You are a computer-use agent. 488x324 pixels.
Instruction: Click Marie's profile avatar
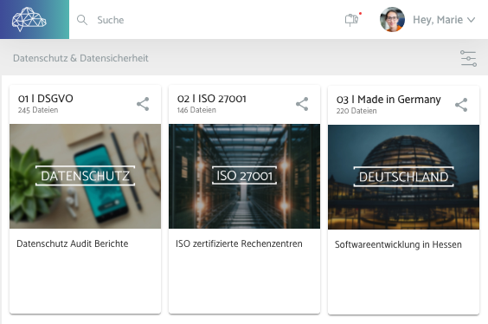(x=392, y=20)
